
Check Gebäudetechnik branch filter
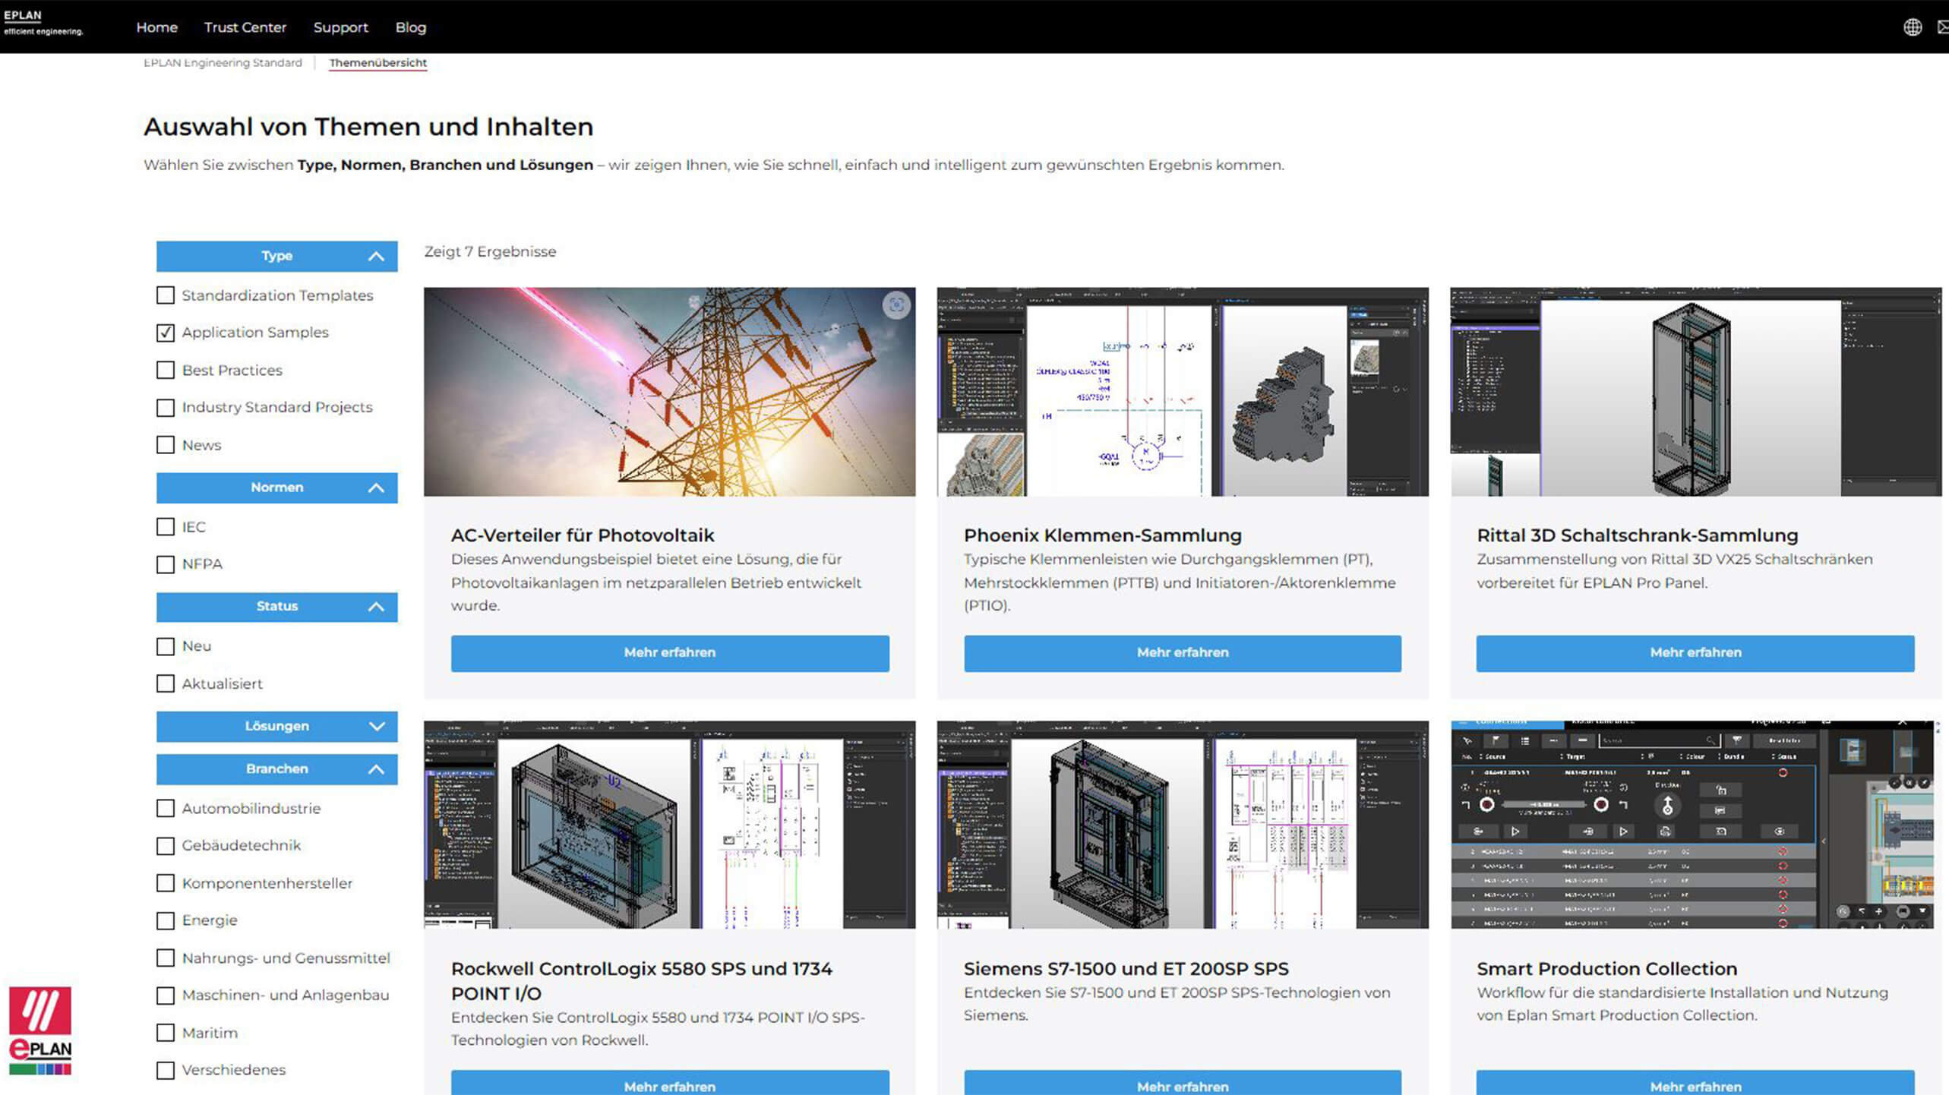coord(166,846)
